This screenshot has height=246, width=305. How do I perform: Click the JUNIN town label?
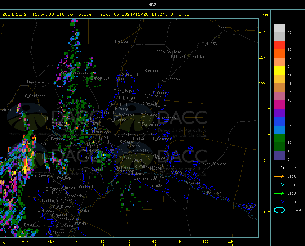click(x=137, y=160)
